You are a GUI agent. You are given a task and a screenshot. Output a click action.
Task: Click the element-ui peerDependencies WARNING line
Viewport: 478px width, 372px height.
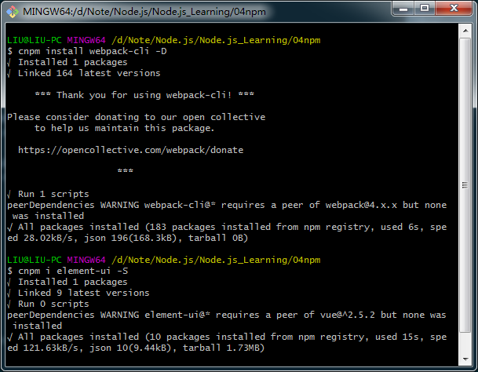pyautogui.click(x=227, y=315)
